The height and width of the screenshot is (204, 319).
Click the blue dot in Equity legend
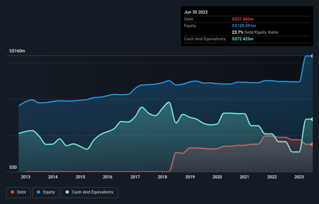tap(38, 192)
